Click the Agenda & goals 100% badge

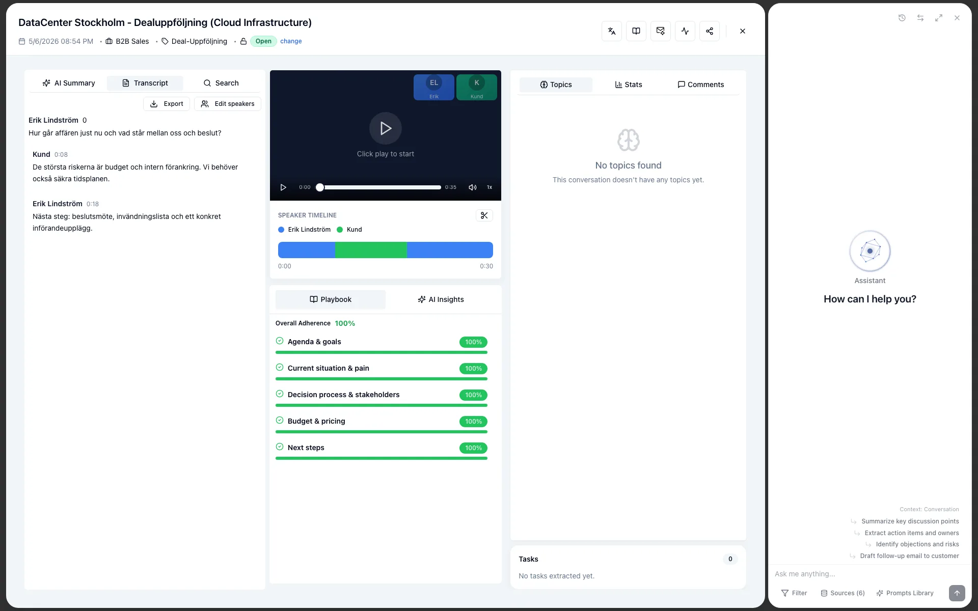coord(473,342)
